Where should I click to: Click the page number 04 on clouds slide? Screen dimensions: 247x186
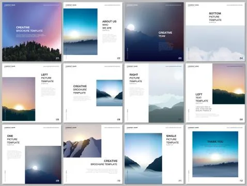click(x=241, y=58)
